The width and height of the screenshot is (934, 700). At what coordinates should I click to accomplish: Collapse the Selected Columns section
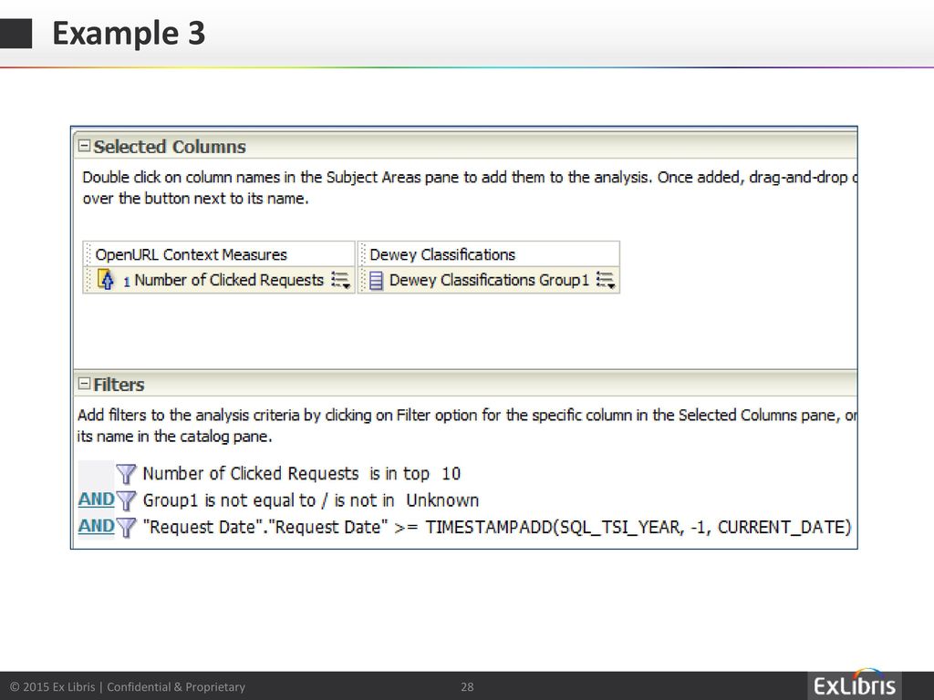pos(84,147)
